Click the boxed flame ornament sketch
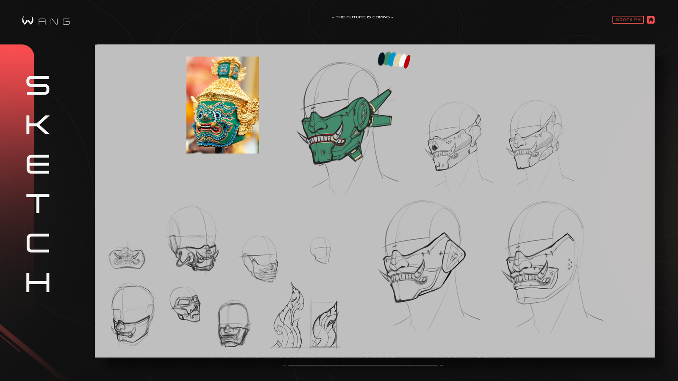Screen dimensions: 678x381 (x=324, y=325)
